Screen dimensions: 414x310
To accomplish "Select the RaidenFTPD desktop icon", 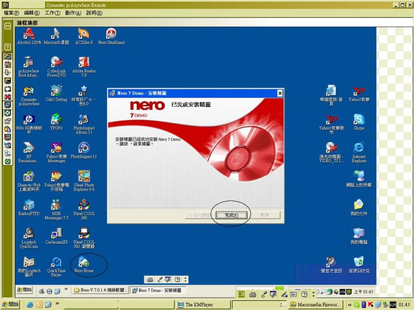I will (29, 208).
